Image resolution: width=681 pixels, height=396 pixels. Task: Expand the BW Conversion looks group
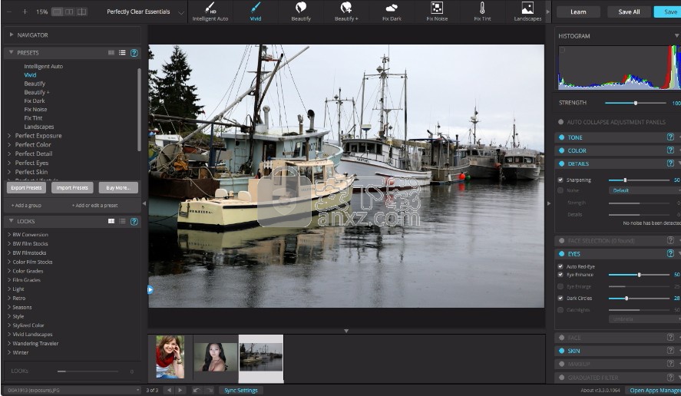pyautogui.click(x=9, y=235)
